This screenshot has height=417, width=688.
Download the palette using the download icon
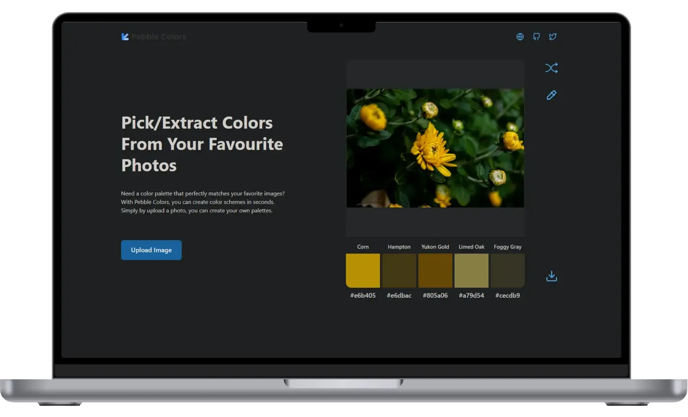(551, 276)
